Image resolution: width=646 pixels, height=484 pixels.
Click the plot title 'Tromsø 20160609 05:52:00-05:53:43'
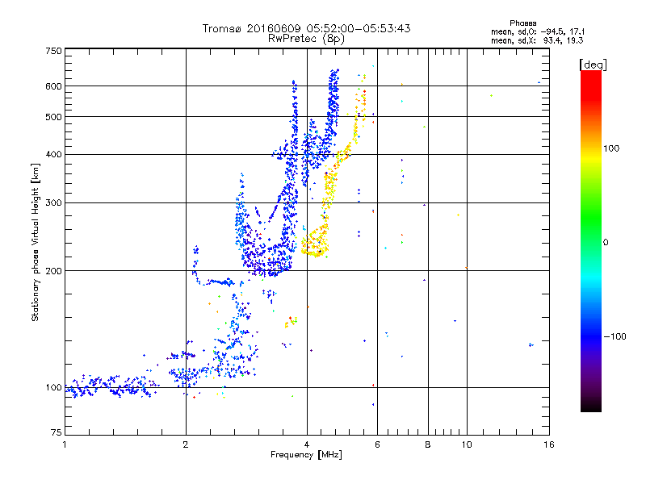pyautogui.click(x=306, y=28)
